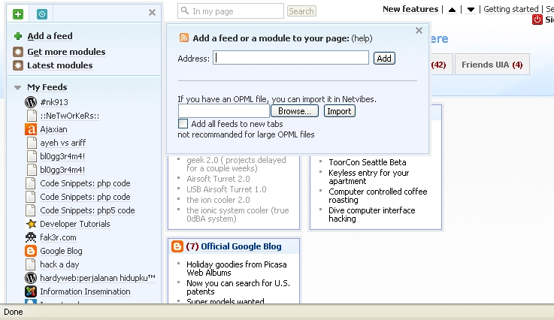554x320 pixels.
Task: Select the Developer Tutorials feed
Action: [75, 224]
